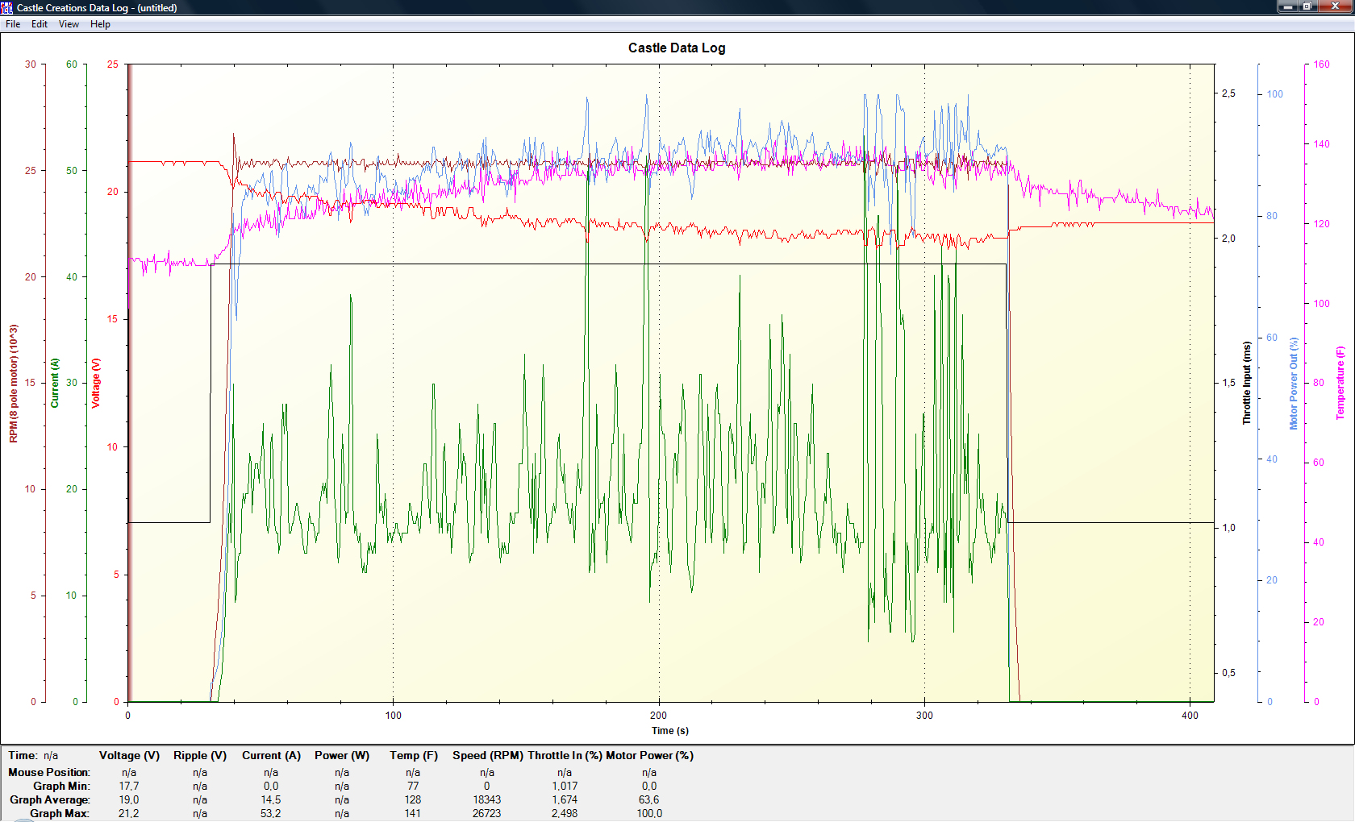This screenshot has height=822, width=1355.
Task: Click the Mouse Position row label
Action: [x=49, y=773]
